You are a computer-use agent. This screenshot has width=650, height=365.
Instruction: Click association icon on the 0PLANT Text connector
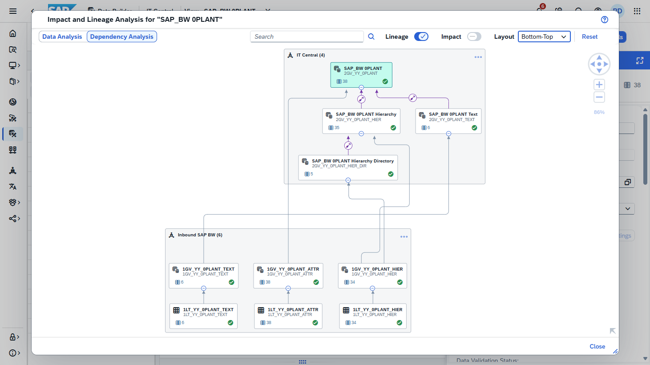coord(412,97)
